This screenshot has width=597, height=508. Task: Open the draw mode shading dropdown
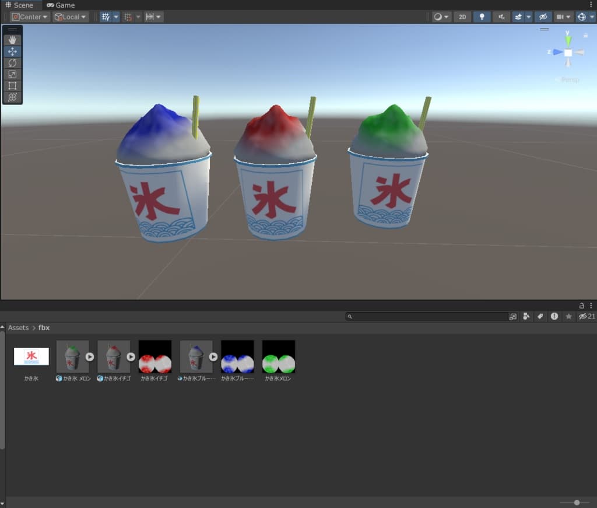tap(441, 17)
